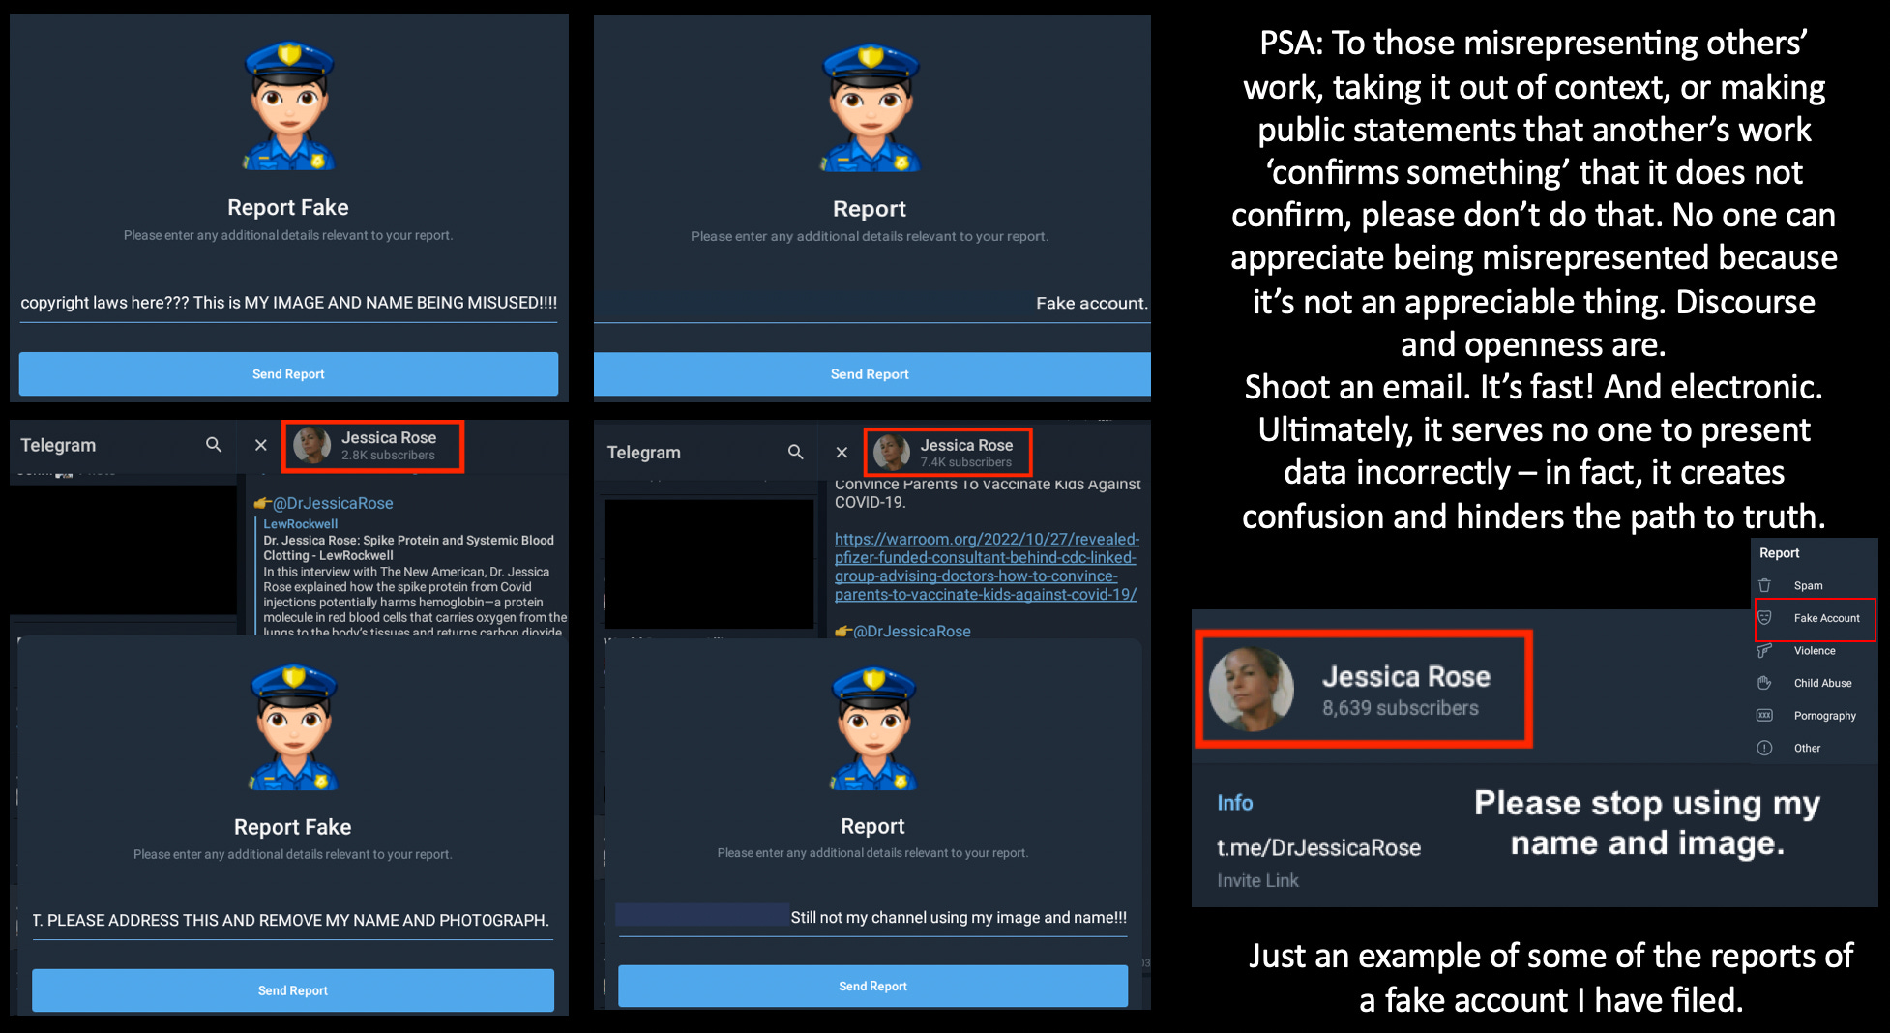Click Spam trash icon in Report menu
This screenshot has width=1890, height=1033.
[x=1764, y=585]
